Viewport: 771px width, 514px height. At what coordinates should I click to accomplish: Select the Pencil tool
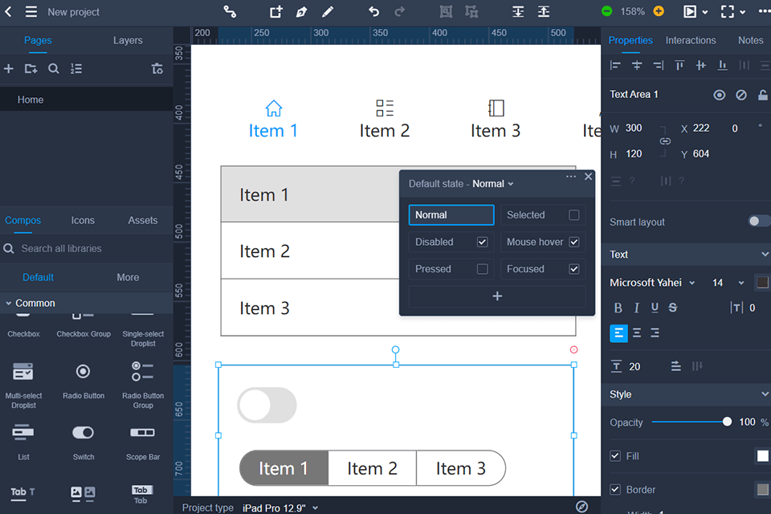[x=328, y=11]
